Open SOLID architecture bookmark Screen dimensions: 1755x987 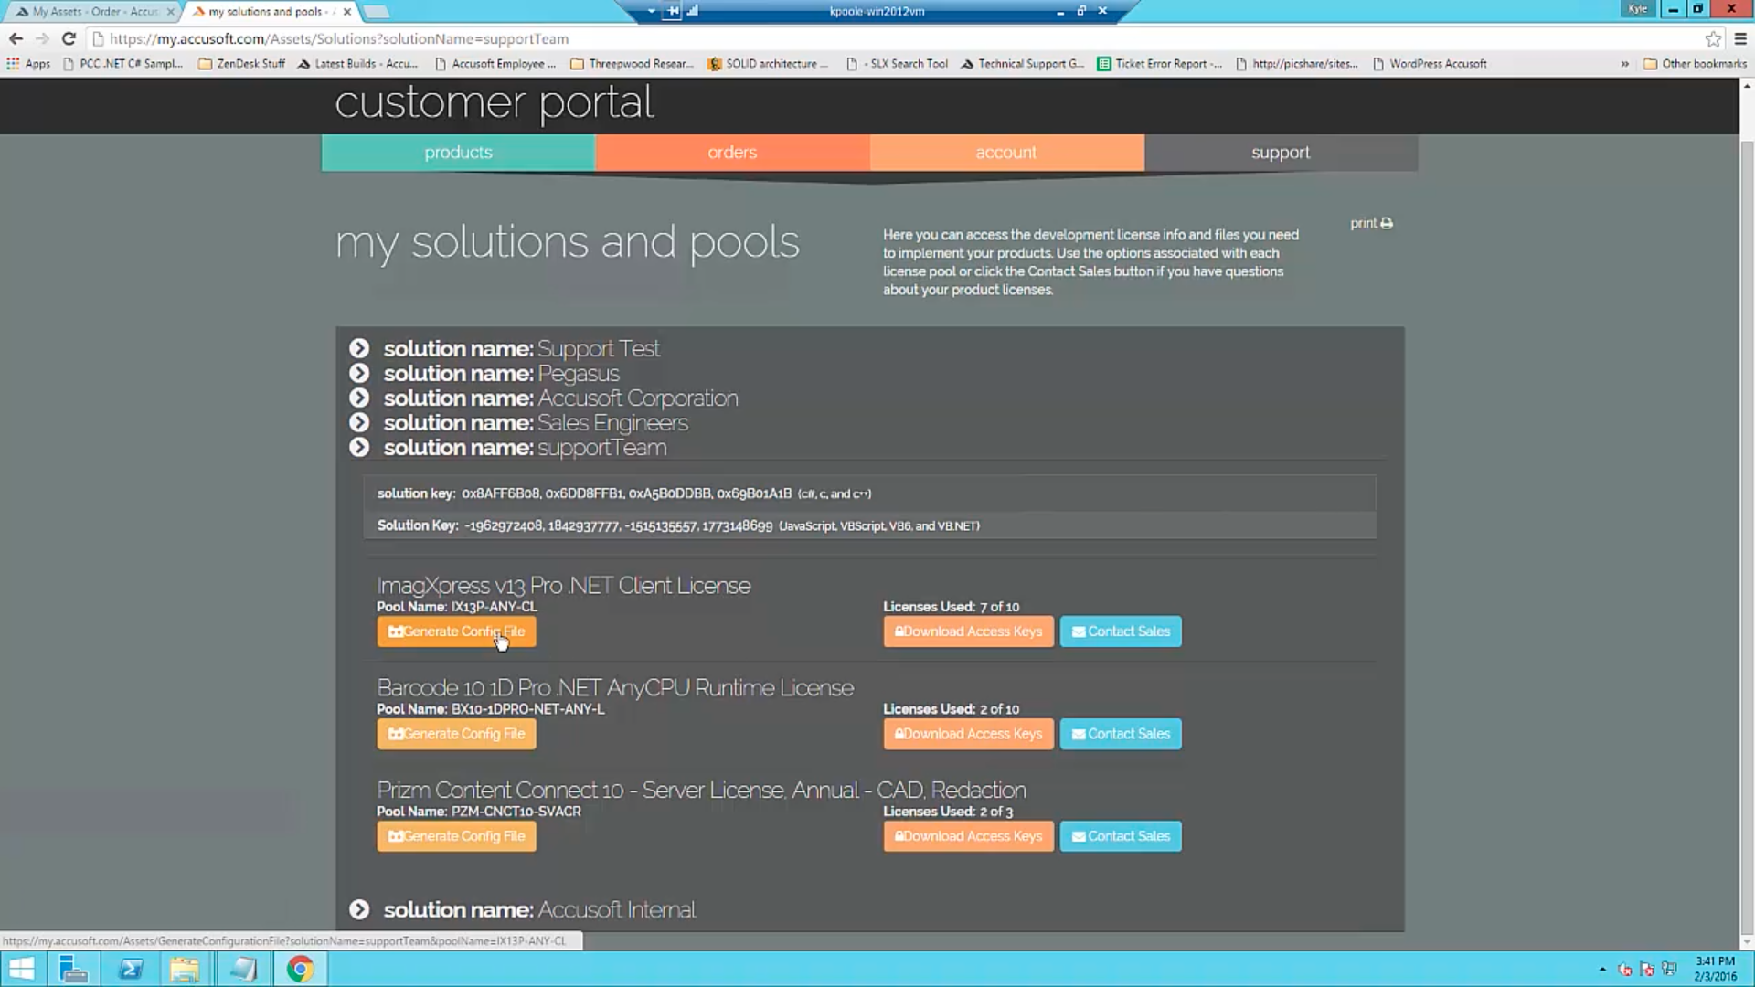pyautogui.click(x=769, y=64)
